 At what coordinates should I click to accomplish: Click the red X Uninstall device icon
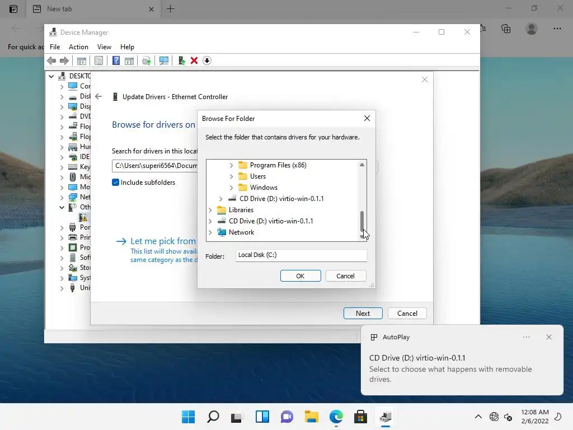pos(194,60)
